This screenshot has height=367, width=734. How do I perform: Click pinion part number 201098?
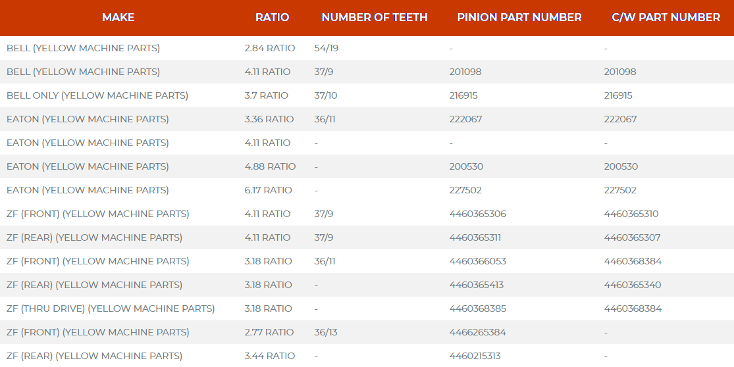tap(465, 72)
